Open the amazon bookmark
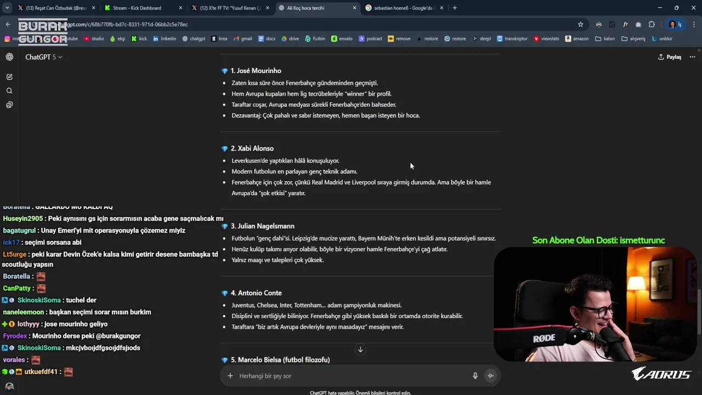 tap(576, 39)
